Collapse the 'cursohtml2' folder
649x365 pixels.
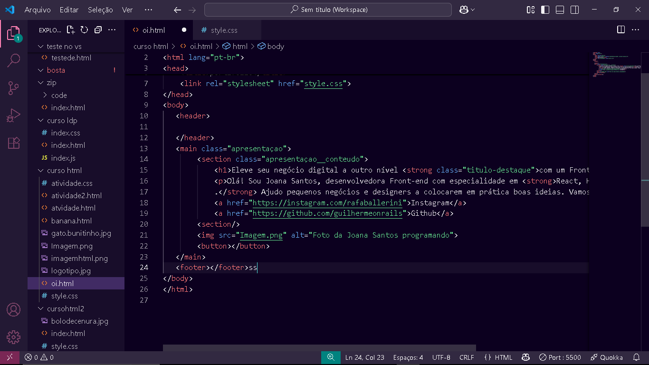tap(76, 308)
